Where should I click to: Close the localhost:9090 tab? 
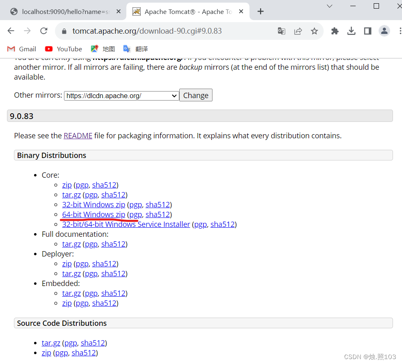point(118,11)
